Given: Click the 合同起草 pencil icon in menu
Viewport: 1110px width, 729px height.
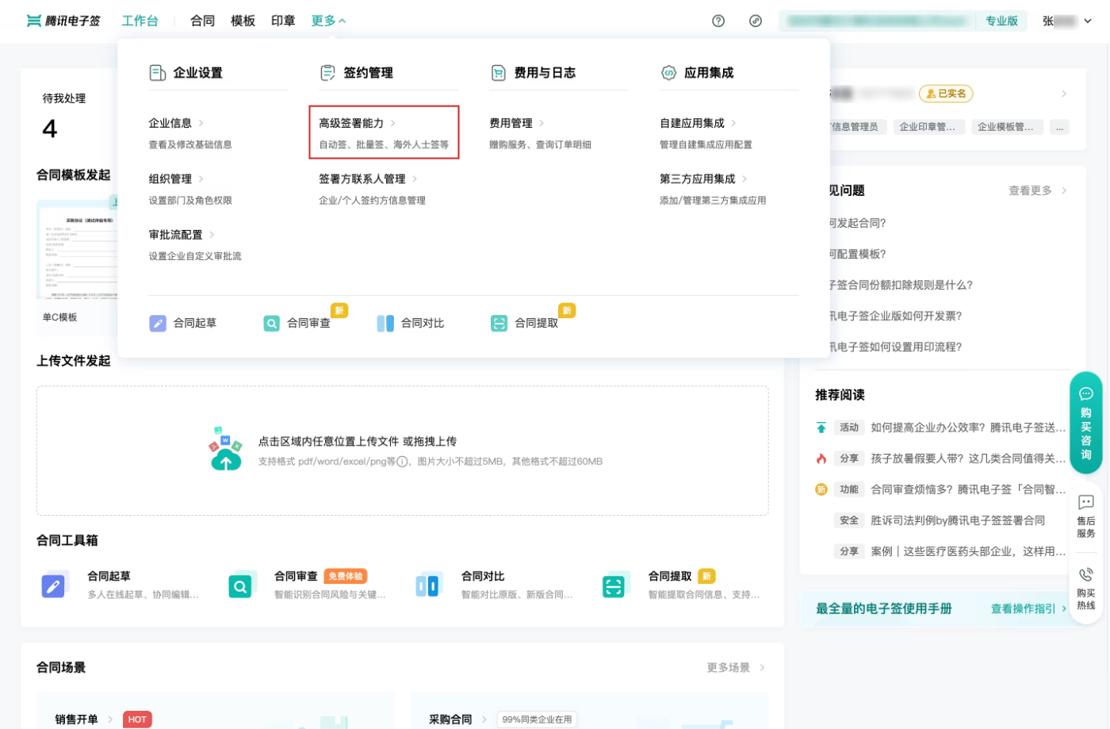Looking at the screenshot, I should pyautogui.click(x=158, y=324).
